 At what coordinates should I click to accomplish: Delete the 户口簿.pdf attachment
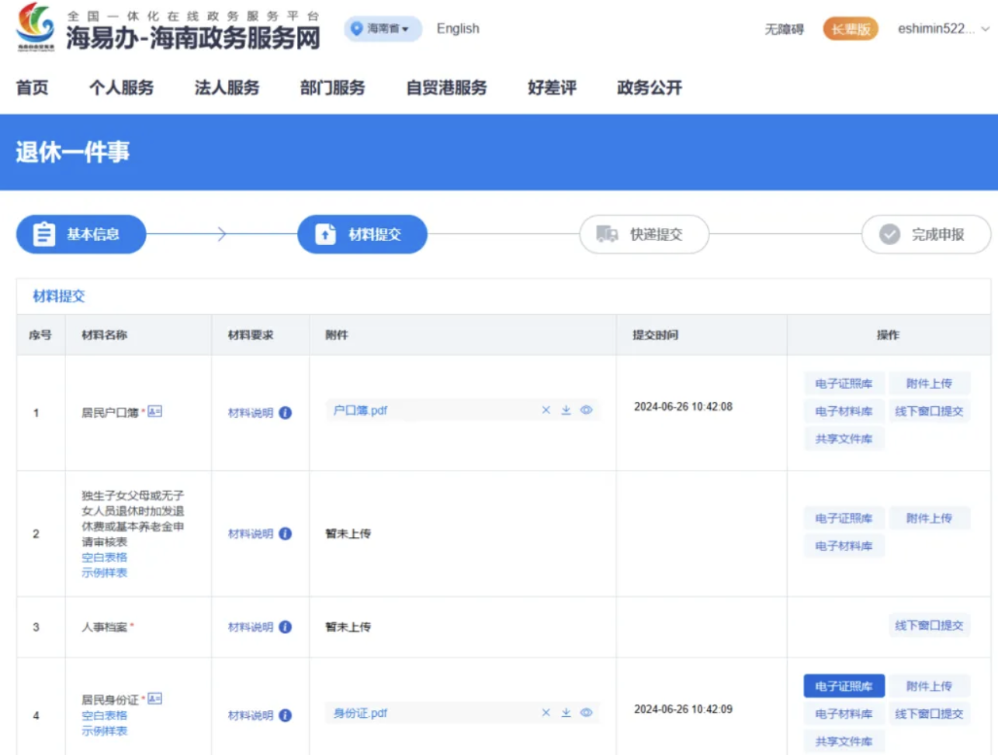pyautogui.click(x=546, y=410)
